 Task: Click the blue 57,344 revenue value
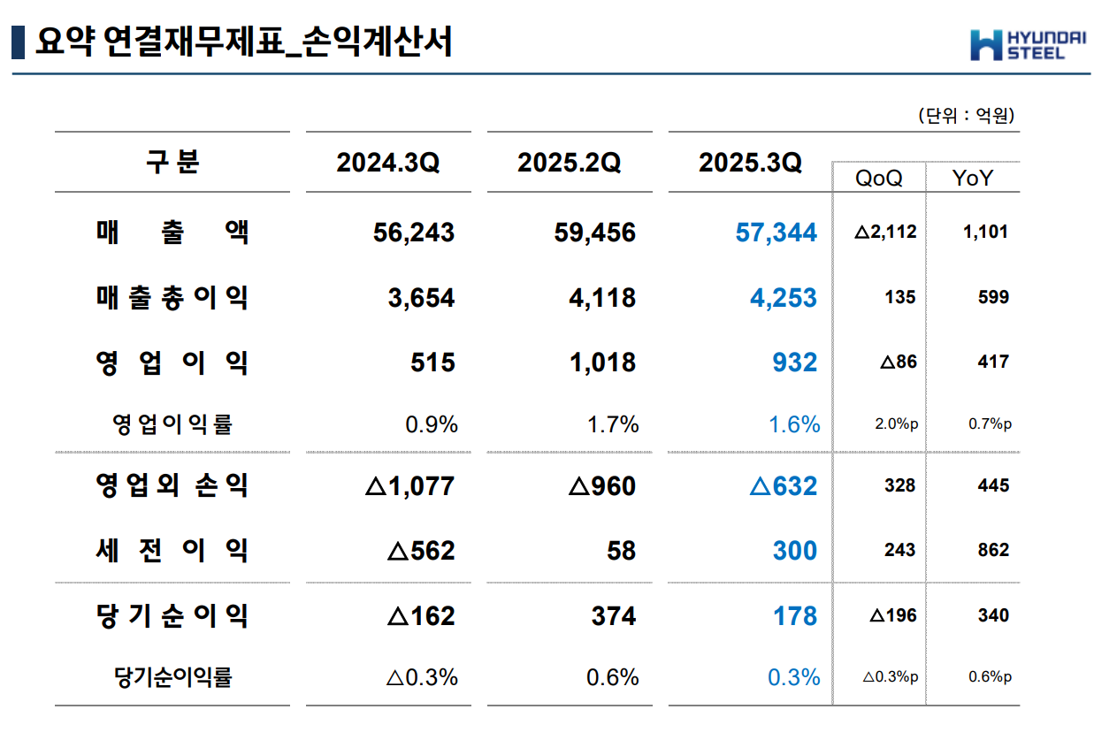click(776, 233)
